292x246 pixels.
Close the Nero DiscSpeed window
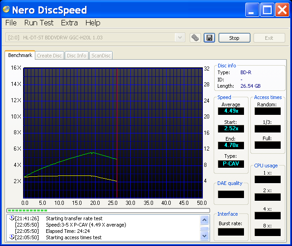coord(282,9)
